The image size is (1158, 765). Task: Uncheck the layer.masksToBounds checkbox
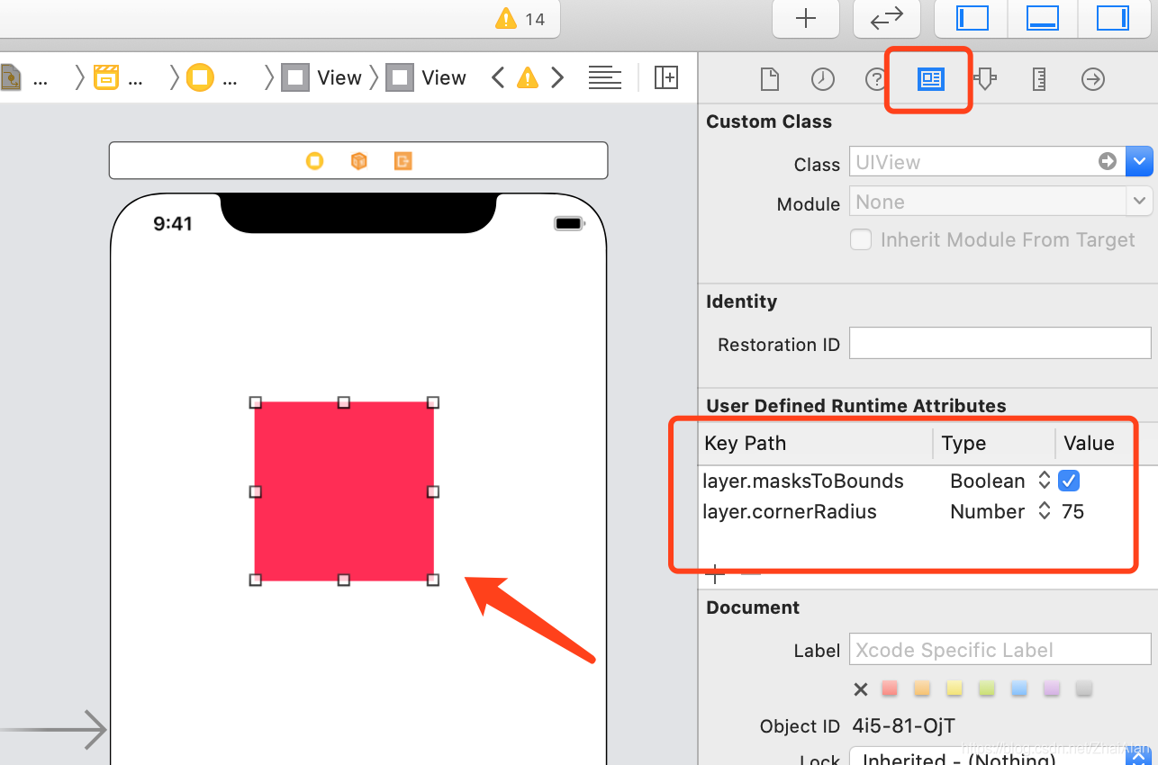1068,480
